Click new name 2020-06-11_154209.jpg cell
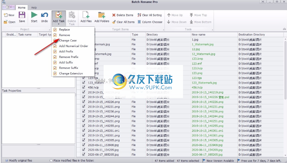 (x=214, y=150)
